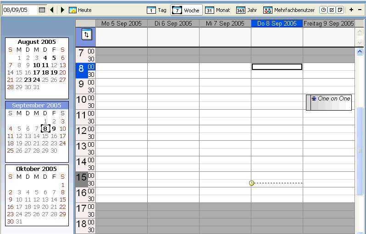Screen dimensions: 366x234
Task: Click the minus zoom-out button
Action: click(x=360, y=10)
